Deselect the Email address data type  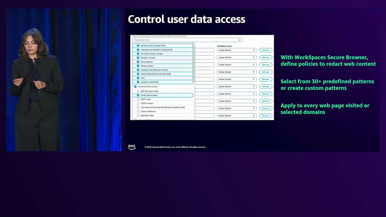(138, 62)
